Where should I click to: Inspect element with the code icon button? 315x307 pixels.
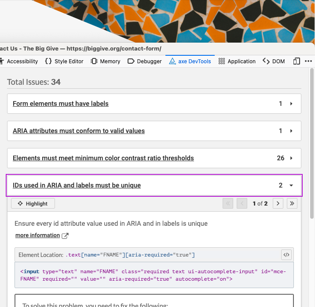coord(286,255)
